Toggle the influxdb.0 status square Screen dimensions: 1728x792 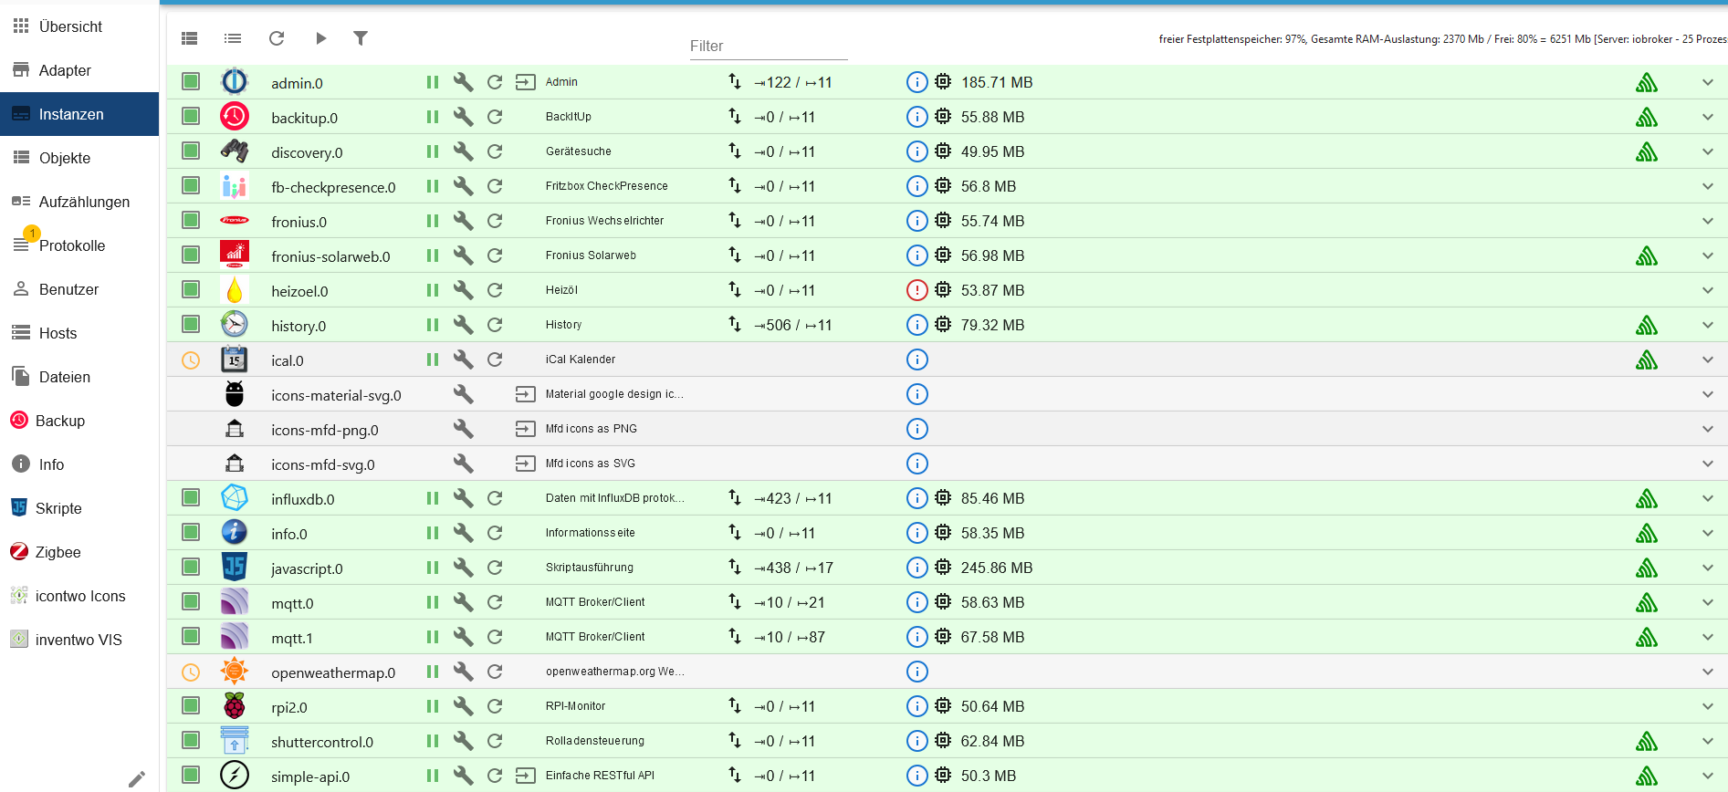(x=191, y=497)
